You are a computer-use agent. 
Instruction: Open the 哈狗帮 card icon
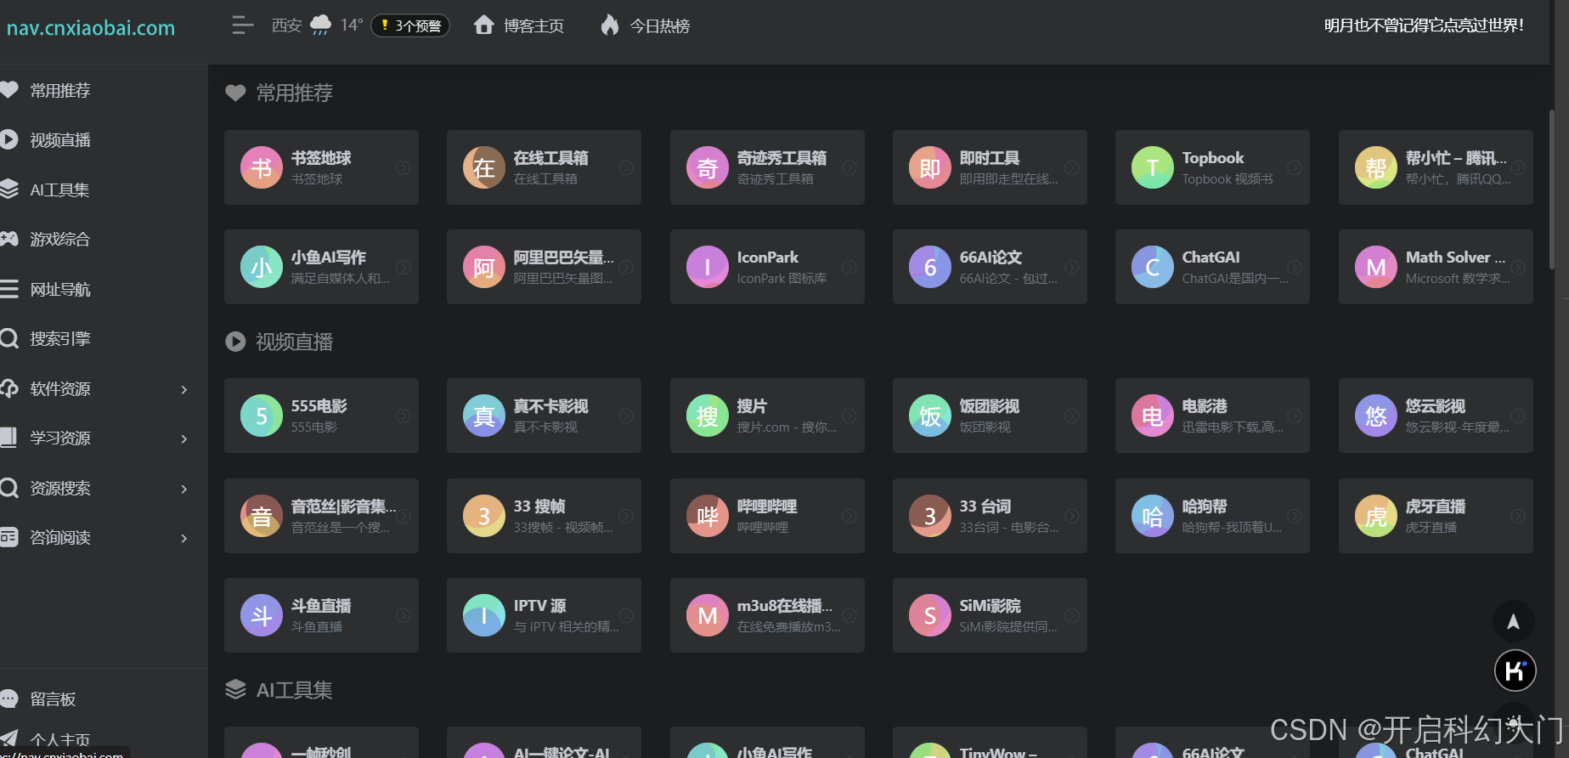coord(1153,516)
